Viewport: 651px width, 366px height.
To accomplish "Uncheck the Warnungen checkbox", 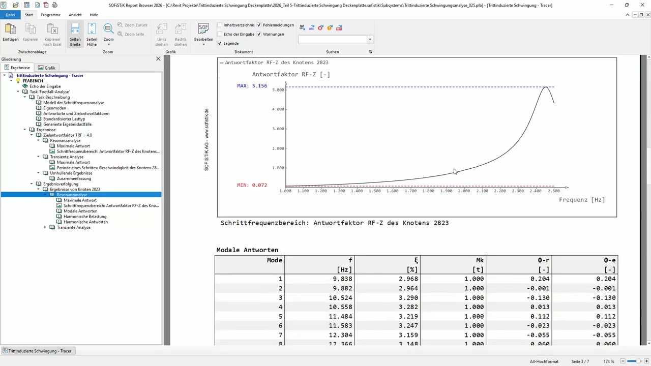I will point(259,34).
